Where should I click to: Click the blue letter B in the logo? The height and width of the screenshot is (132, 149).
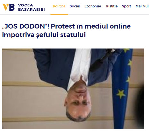tap(12, 7)
